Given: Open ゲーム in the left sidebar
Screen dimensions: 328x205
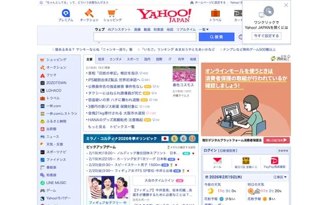Looking at the screenshot, I should [51, 191].
